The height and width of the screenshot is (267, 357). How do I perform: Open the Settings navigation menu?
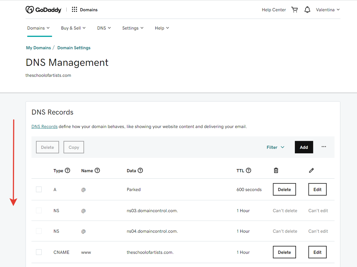point(133,28)
